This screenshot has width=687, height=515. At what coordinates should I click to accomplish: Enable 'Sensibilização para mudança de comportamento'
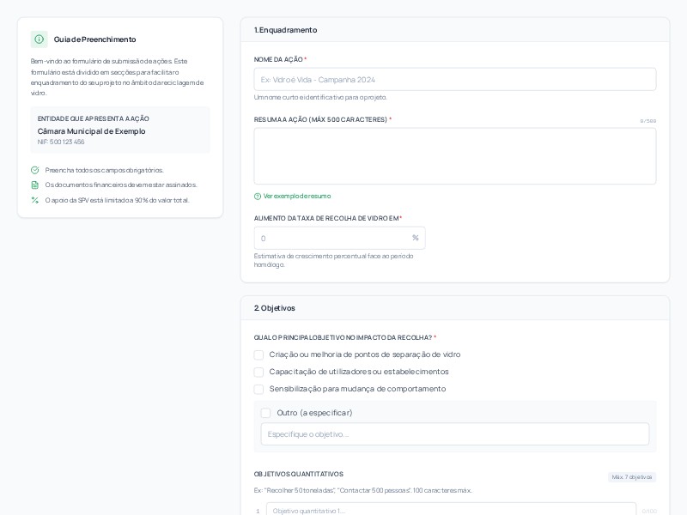259,389
